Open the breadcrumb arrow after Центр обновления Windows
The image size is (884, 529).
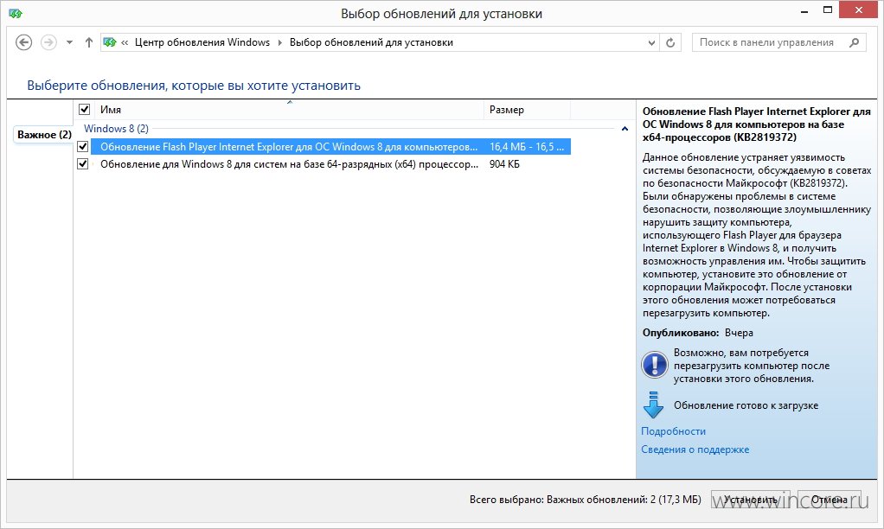pyautogui.click(x=279, y=43)
